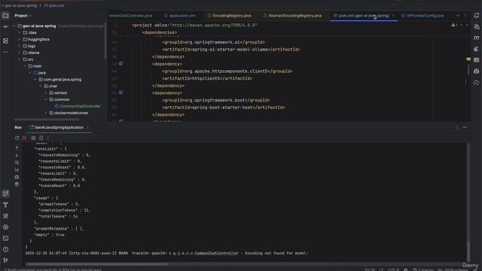Toggle soft-wrap in run console
This screenshot has width=482, height=271.
coord(17,163)
